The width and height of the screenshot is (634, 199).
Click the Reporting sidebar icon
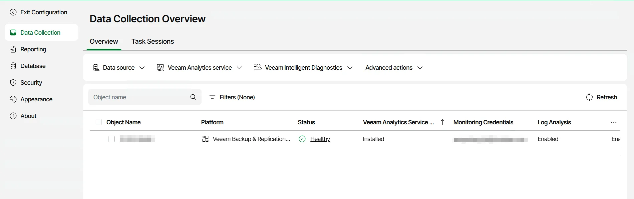point(13,49)
